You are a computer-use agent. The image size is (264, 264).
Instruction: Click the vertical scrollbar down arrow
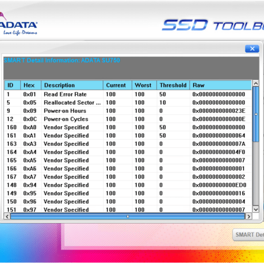255,209
